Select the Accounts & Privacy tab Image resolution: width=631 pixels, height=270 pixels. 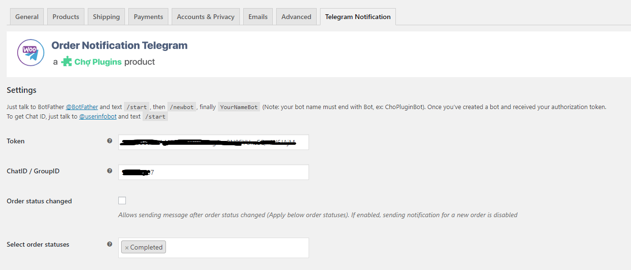pyautogui.click(x=206, y=17)
